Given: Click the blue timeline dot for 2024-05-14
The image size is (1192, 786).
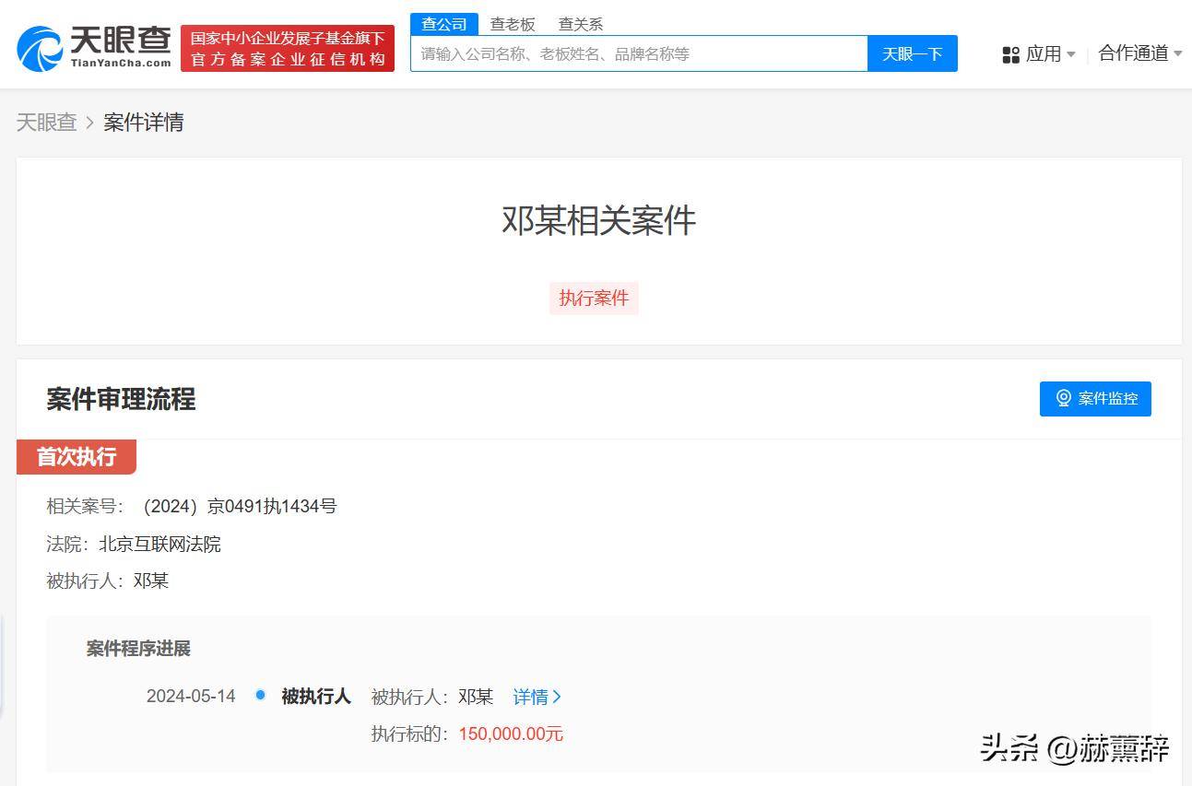Looking at the screenshot, I should 260,695.
